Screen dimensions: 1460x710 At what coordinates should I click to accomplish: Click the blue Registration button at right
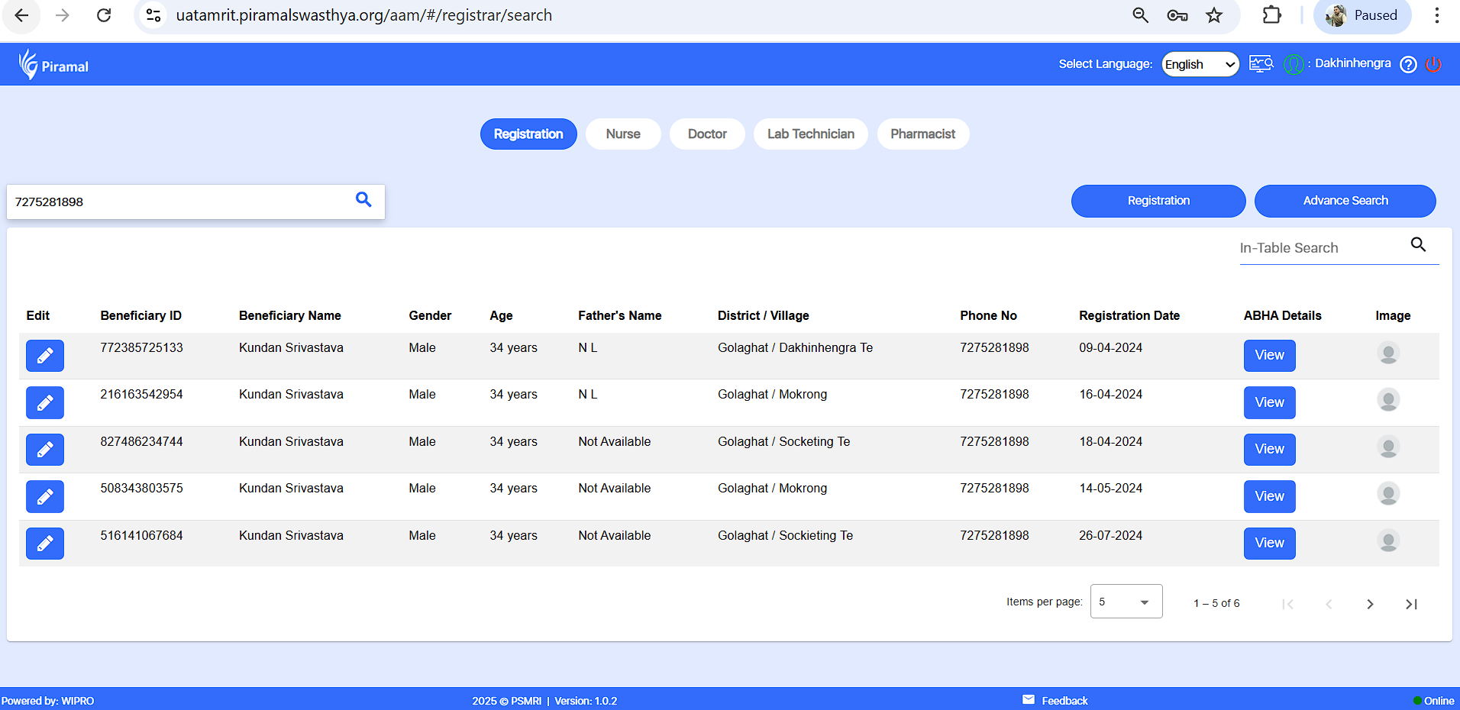point(1158,201)
